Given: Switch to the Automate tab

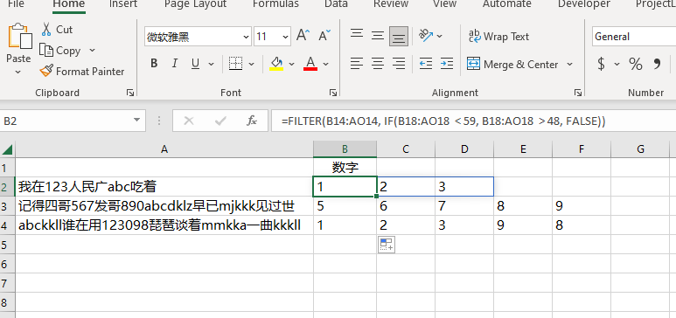Looking at the screenshot, I should [x=507, y=3].
